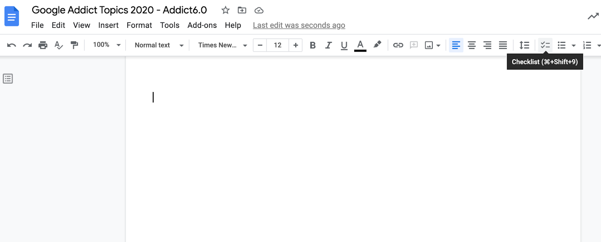Screen dimensions: 601x242
Task: Set left text alignment
Action: coord(456,45)
